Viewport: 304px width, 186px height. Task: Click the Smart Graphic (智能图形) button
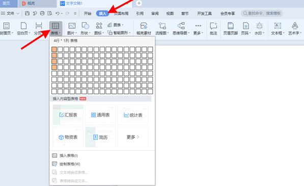coord(119,33)
